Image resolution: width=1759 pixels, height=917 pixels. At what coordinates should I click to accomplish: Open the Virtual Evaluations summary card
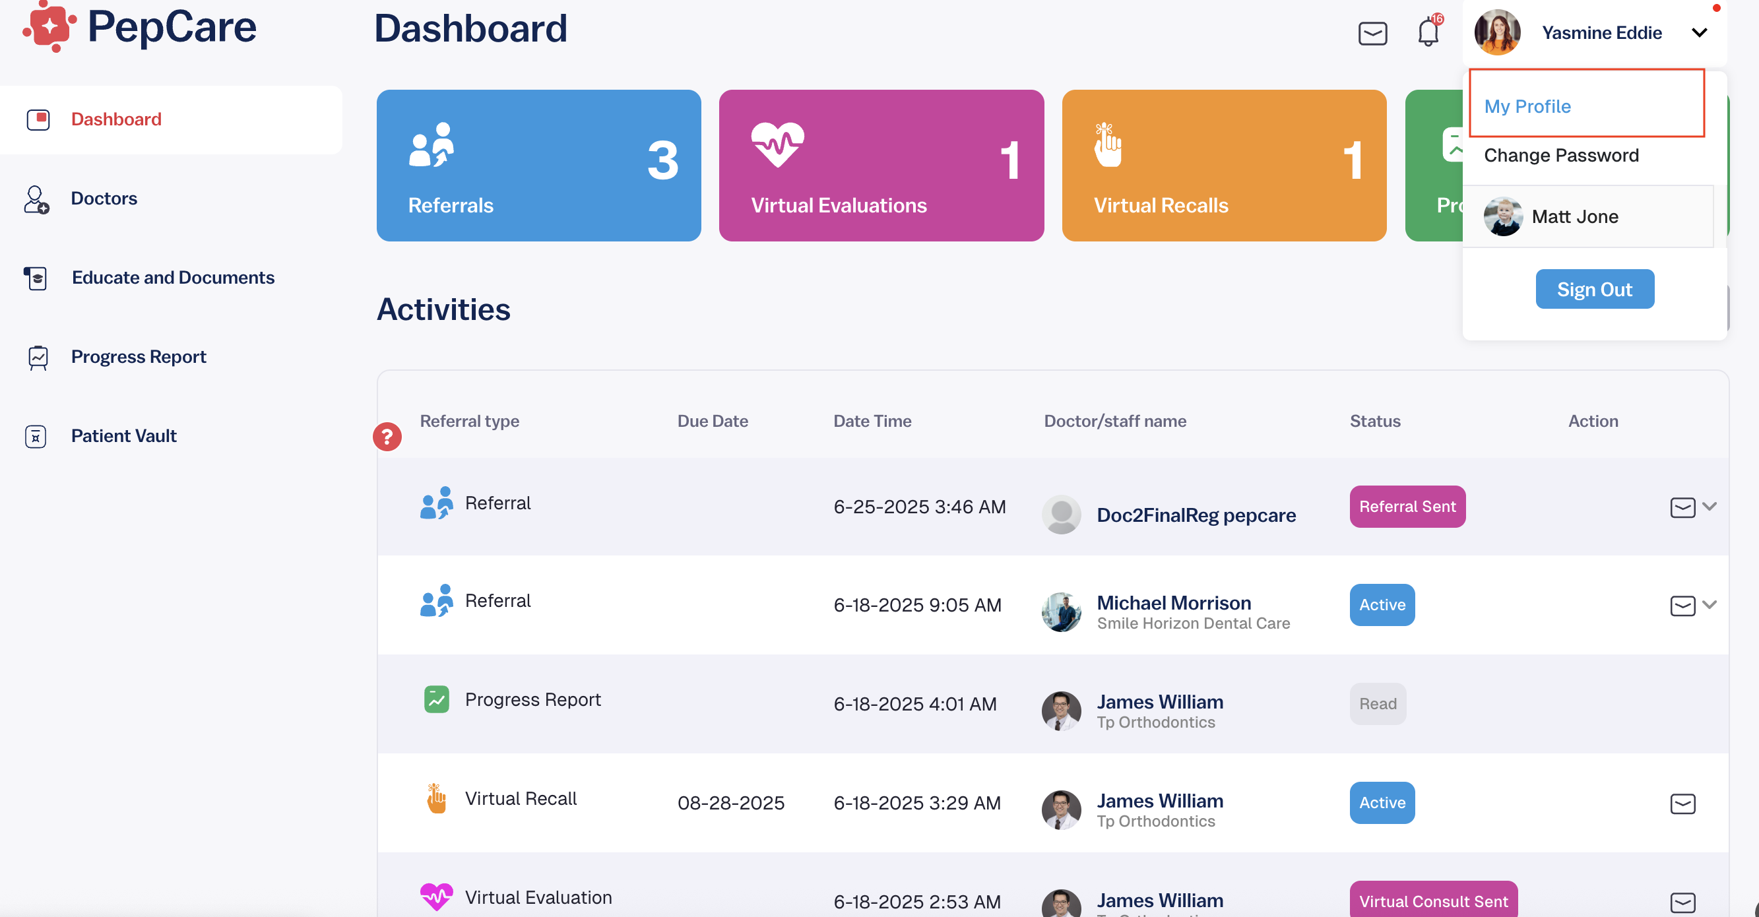pos(881,165)
